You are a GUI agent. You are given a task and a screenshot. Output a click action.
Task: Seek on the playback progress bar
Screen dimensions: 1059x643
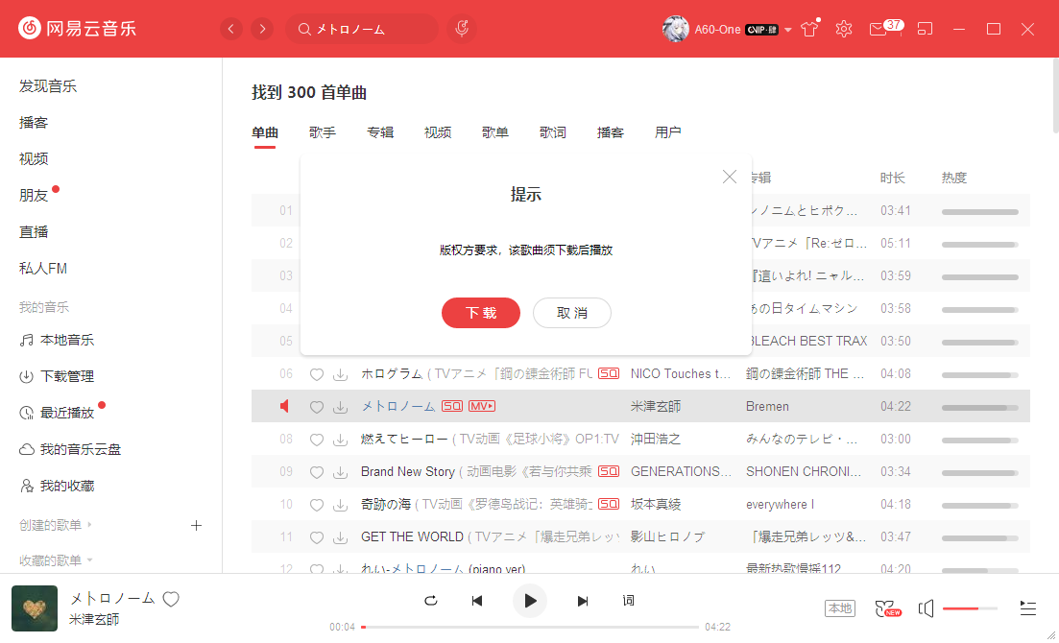click(x=530, y=627)
